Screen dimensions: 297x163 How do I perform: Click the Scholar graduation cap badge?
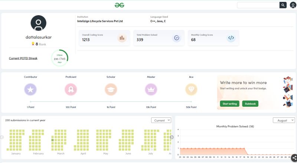[x=111, y=89]
